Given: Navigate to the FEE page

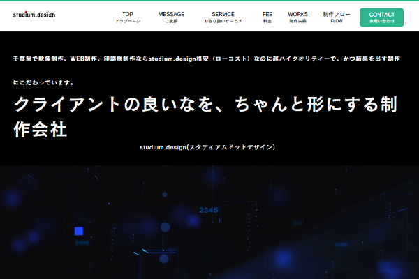Looking at the screenshot, I should click(267, 17).
